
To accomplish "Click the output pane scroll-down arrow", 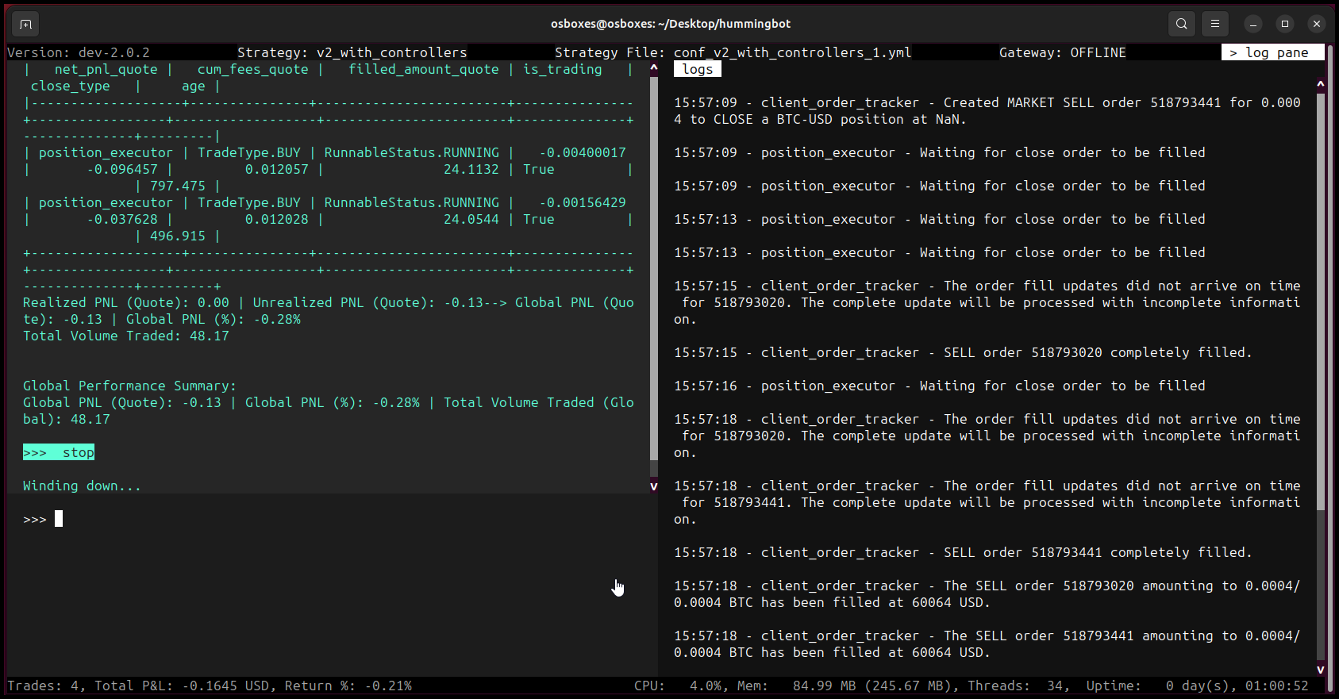I will [654, 486].
